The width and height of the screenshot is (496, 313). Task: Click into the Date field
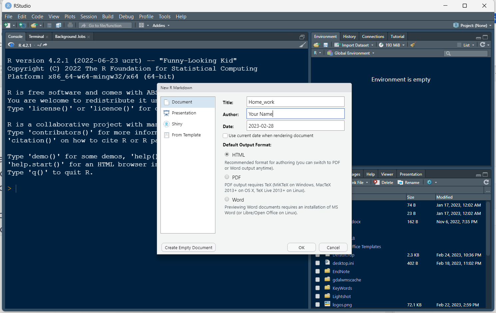point(296,126)
